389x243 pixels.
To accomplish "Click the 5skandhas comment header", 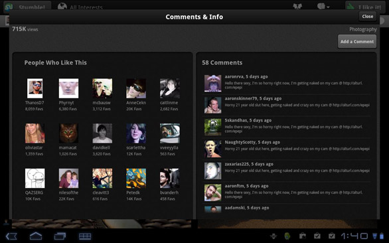I will [x=248, y=120].
